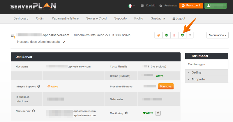Open the Menu rapido dropdown
The height and width of the screenshot is (122, 233).
point(218,35)
